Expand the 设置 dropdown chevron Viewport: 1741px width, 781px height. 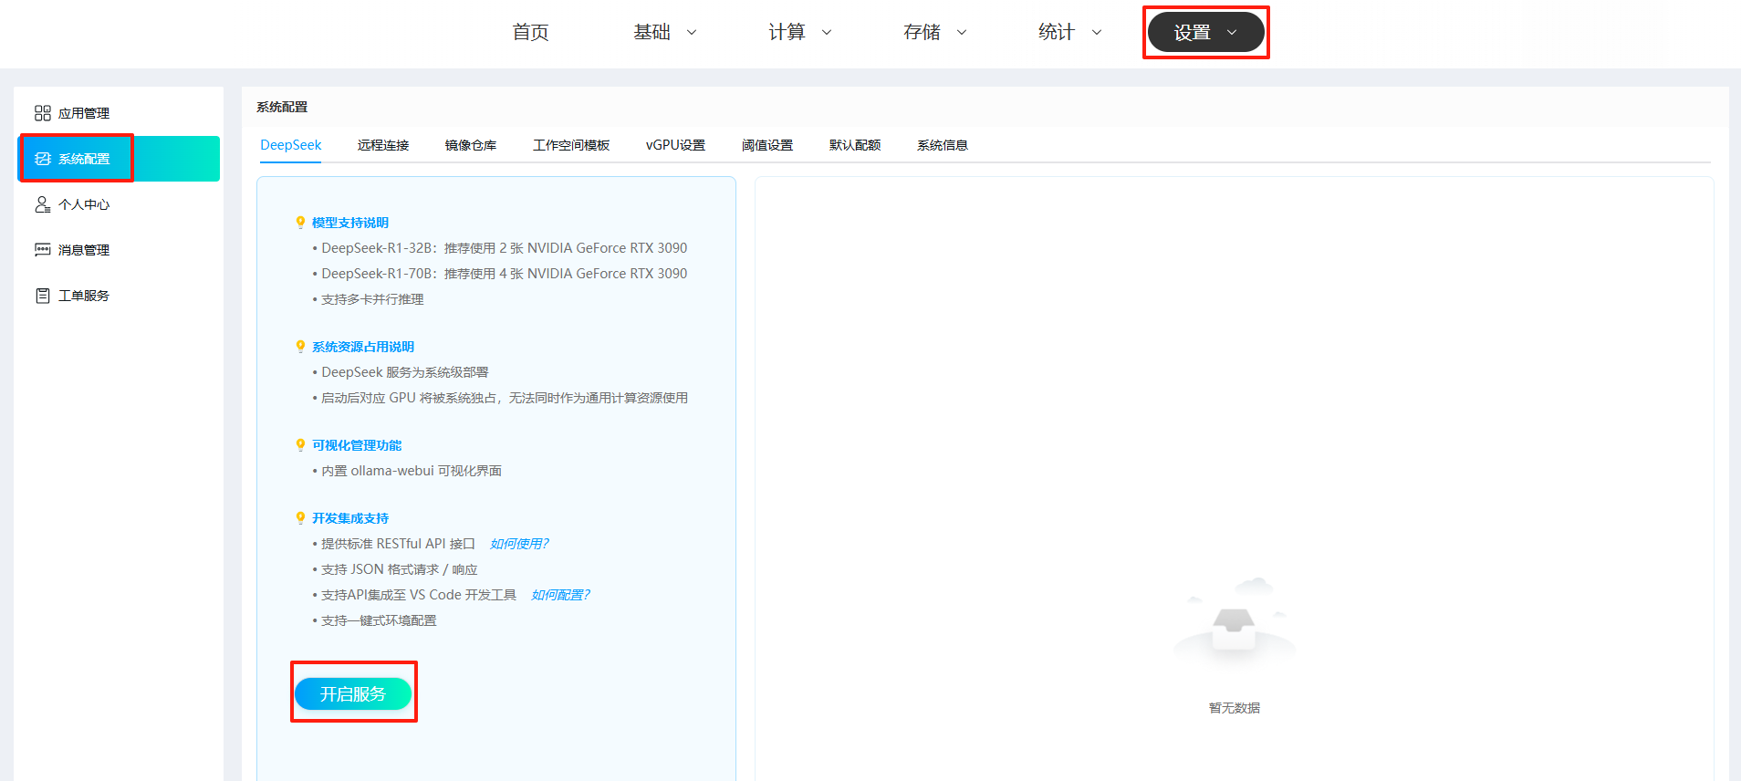(x=1232, y=32)
